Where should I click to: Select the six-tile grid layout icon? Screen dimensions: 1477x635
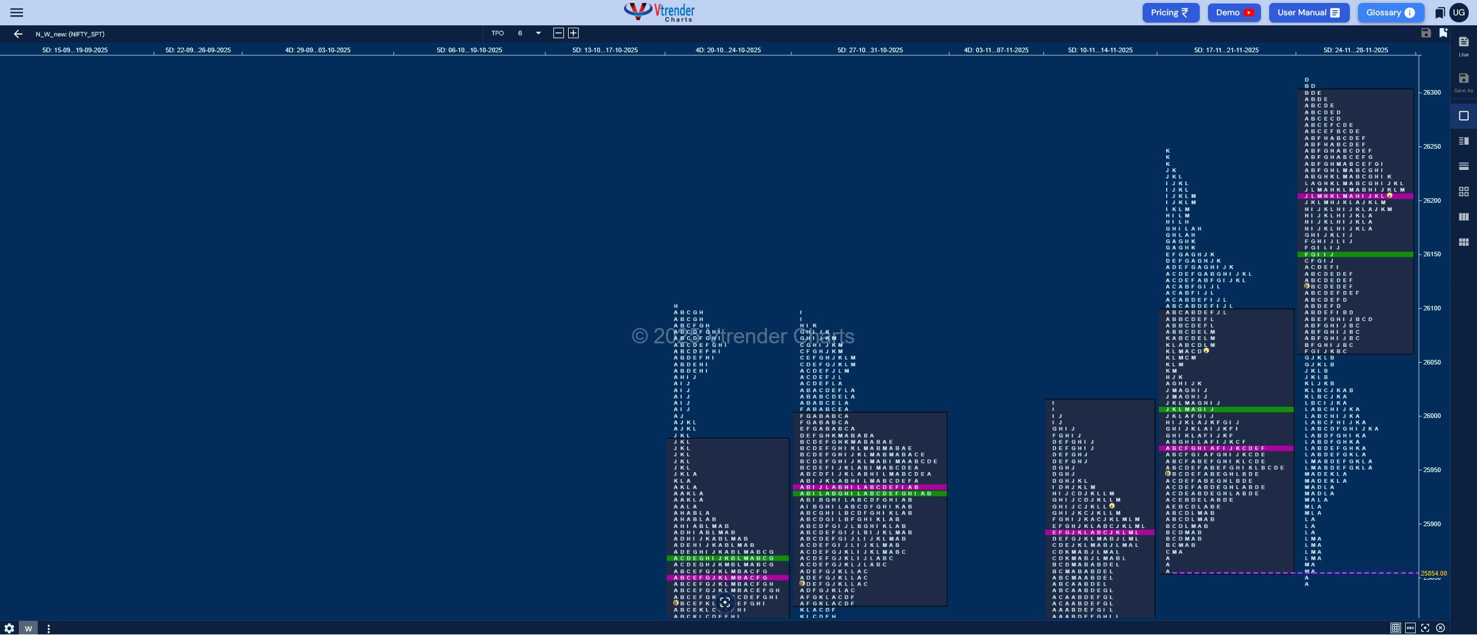[1463, 242]
